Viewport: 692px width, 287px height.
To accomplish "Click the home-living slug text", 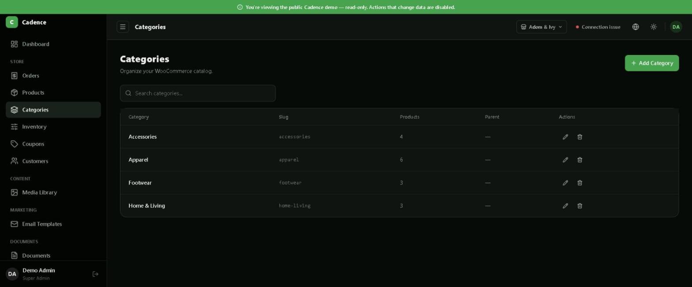I will (x=294, y=206).
